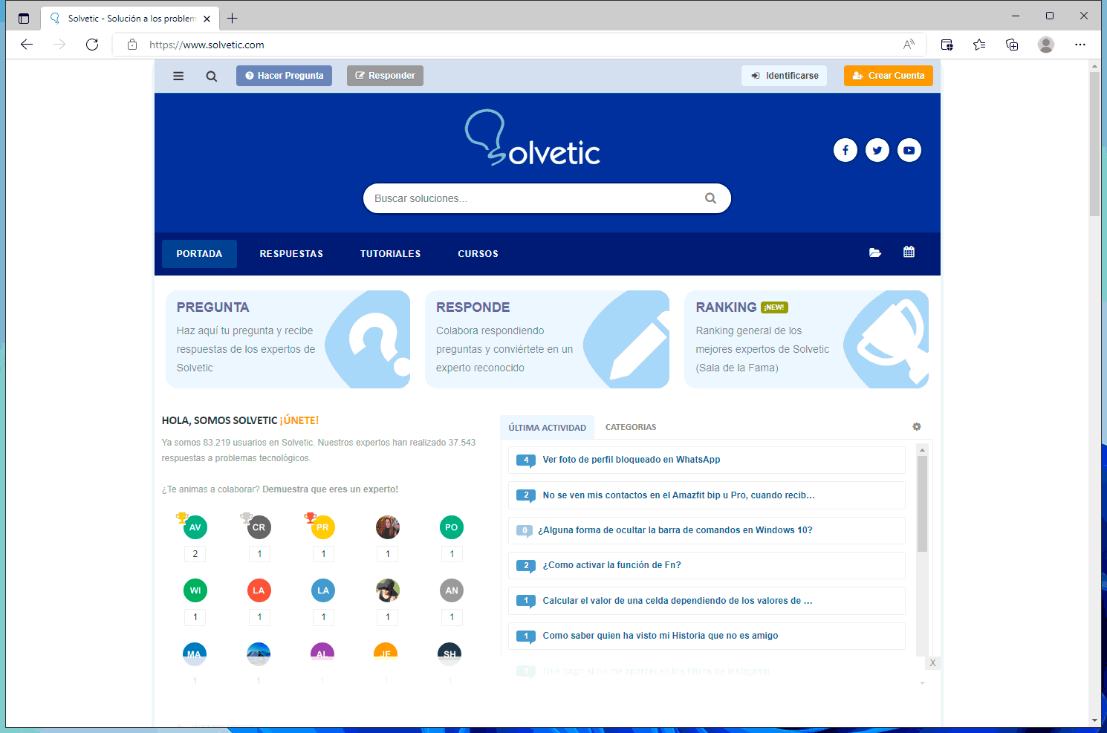Open 'Ver foto de perfil bloqueado en WhatsApp'
Screen dimensions: 1107x733
click(632, 460)
